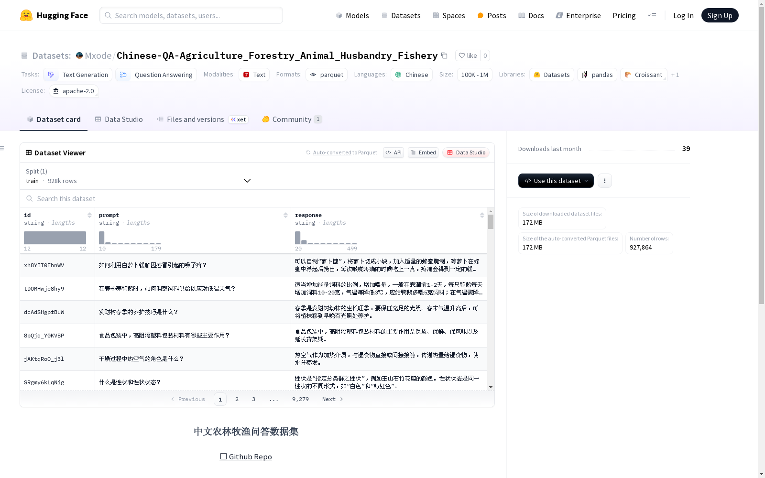Expand the Split train dropdown

click(x=138, y=176)
